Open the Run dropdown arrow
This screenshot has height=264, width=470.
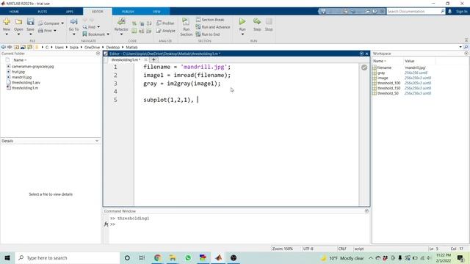(242, 34)
